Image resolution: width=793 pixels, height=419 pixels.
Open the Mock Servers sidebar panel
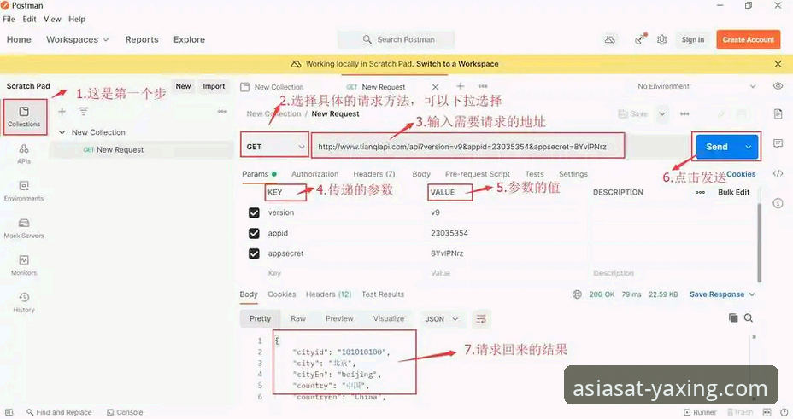[x=24, y=228]
